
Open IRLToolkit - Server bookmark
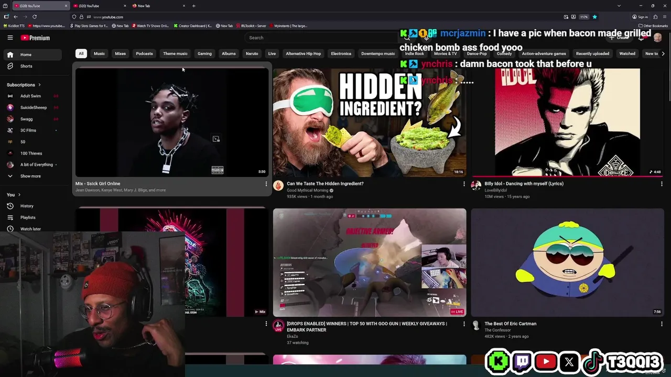pos(251,26)
